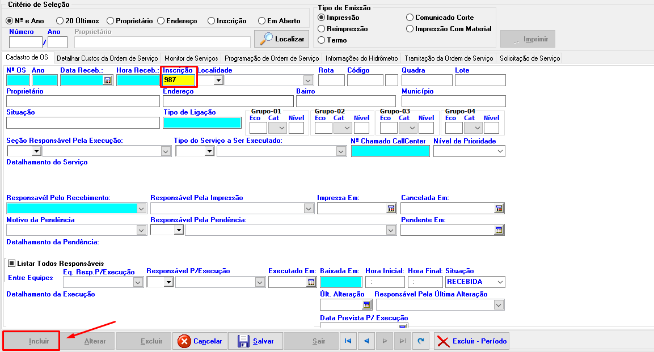Click the Localizar magnifier search button
The image size is (654, 352).
point(281,39)
